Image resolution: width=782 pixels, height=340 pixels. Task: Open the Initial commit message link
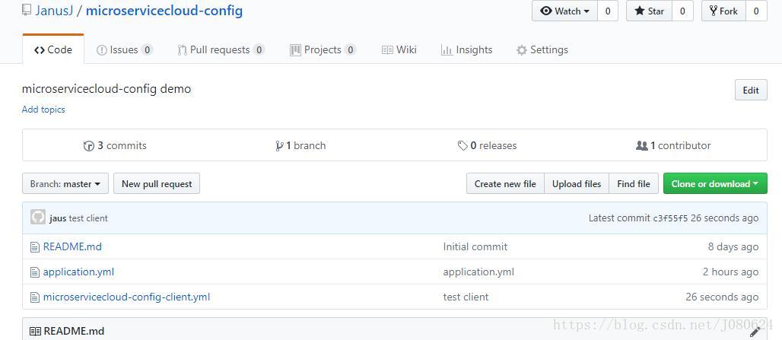[x=475, y=246]
